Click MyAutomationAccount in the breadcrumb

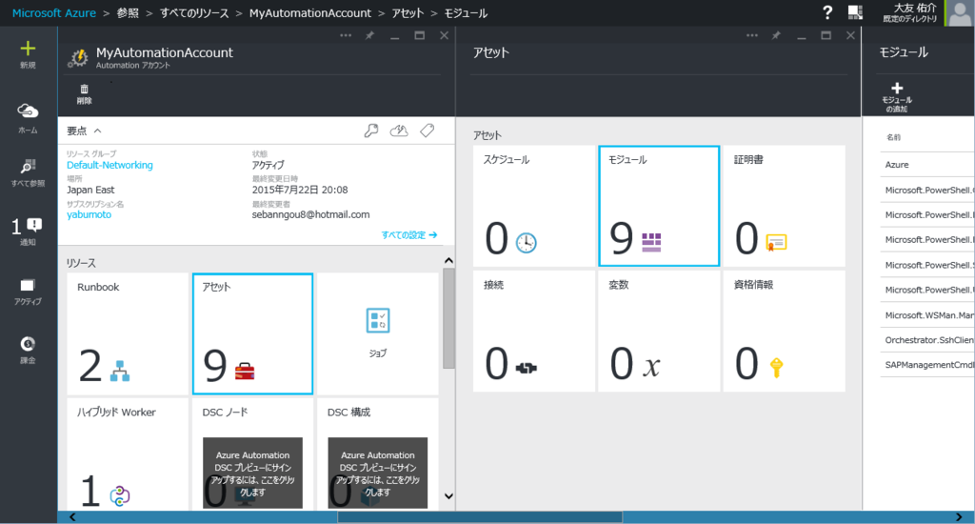tap(309, 13)
